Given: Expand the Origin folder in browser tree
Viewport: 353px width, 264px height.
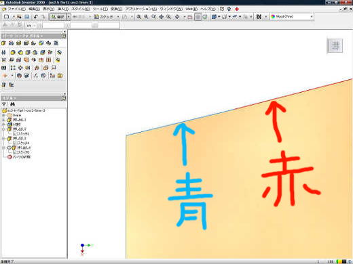Looking at the screenshot, I should (x=3, y=115).
